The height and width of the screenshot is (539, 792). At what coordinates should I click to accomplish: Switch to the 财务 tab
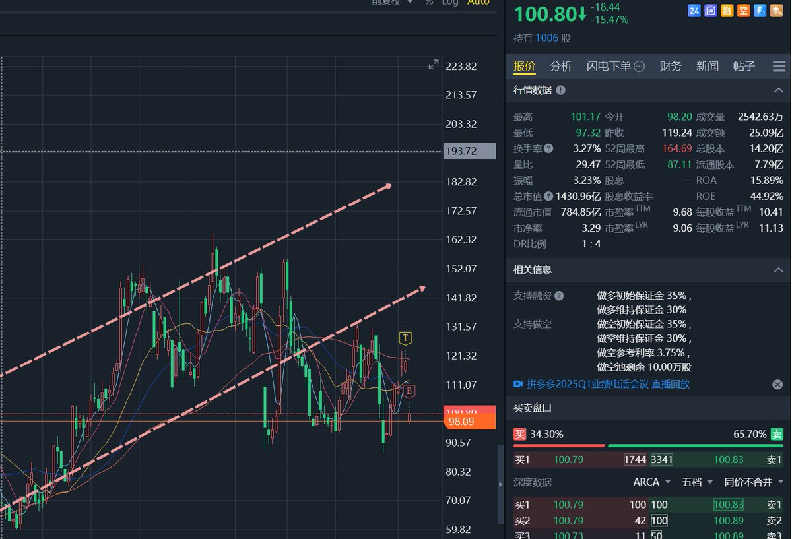[671, 66]
